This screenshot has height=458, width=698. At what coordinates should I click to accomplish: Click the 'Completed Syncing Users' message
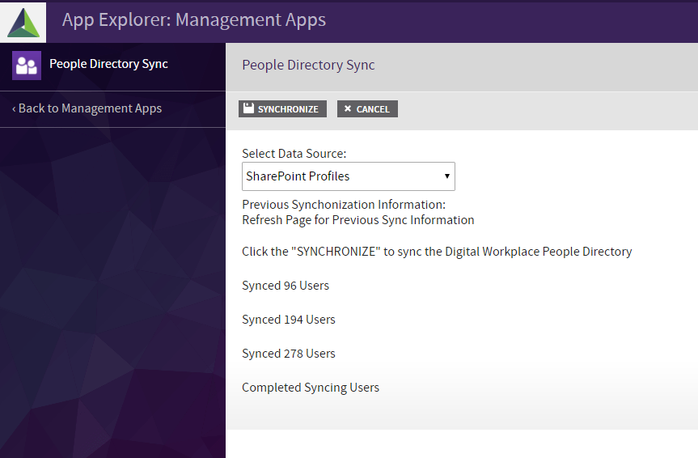point(311,388)
